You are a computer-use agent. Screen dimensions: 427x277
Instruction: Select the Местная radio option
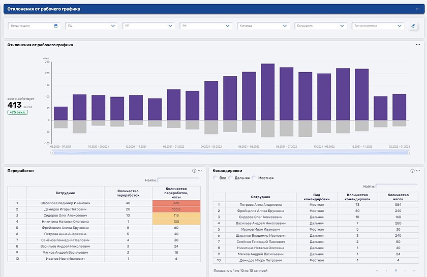coord(255,178)
